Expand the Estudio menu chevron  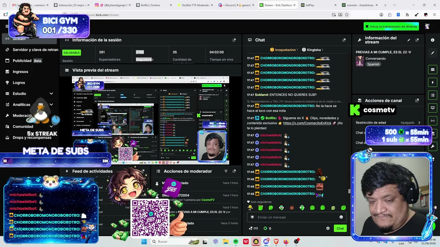[51, 94]
